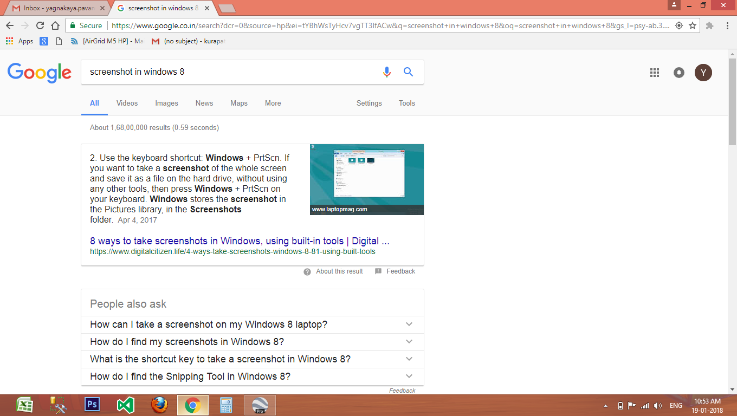Image resolution: width=737 pixels, height=416 pixels.
Task: Reload the current page
Action: click(40, 25)
